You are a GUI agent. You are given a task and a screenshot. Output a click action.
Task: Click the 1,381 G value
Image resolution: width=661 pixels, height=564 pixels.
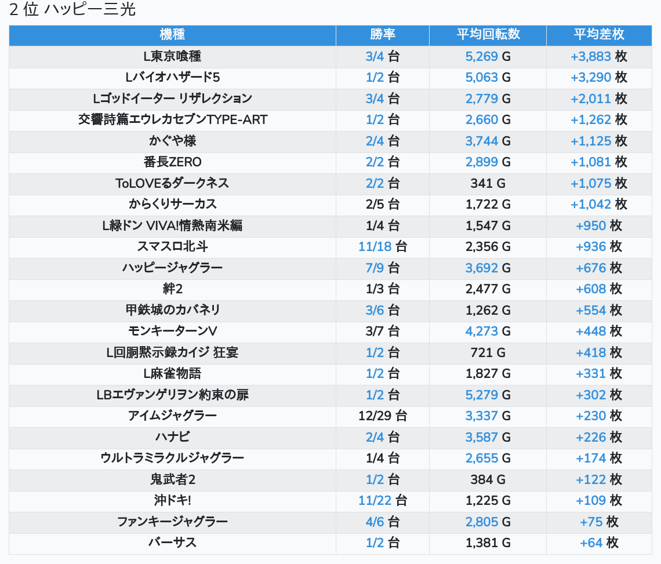(488, 543)
